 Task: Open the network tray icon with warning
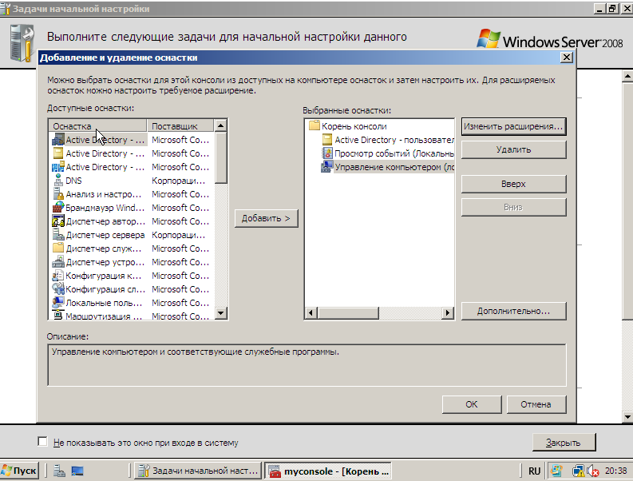tap(578, 471)
